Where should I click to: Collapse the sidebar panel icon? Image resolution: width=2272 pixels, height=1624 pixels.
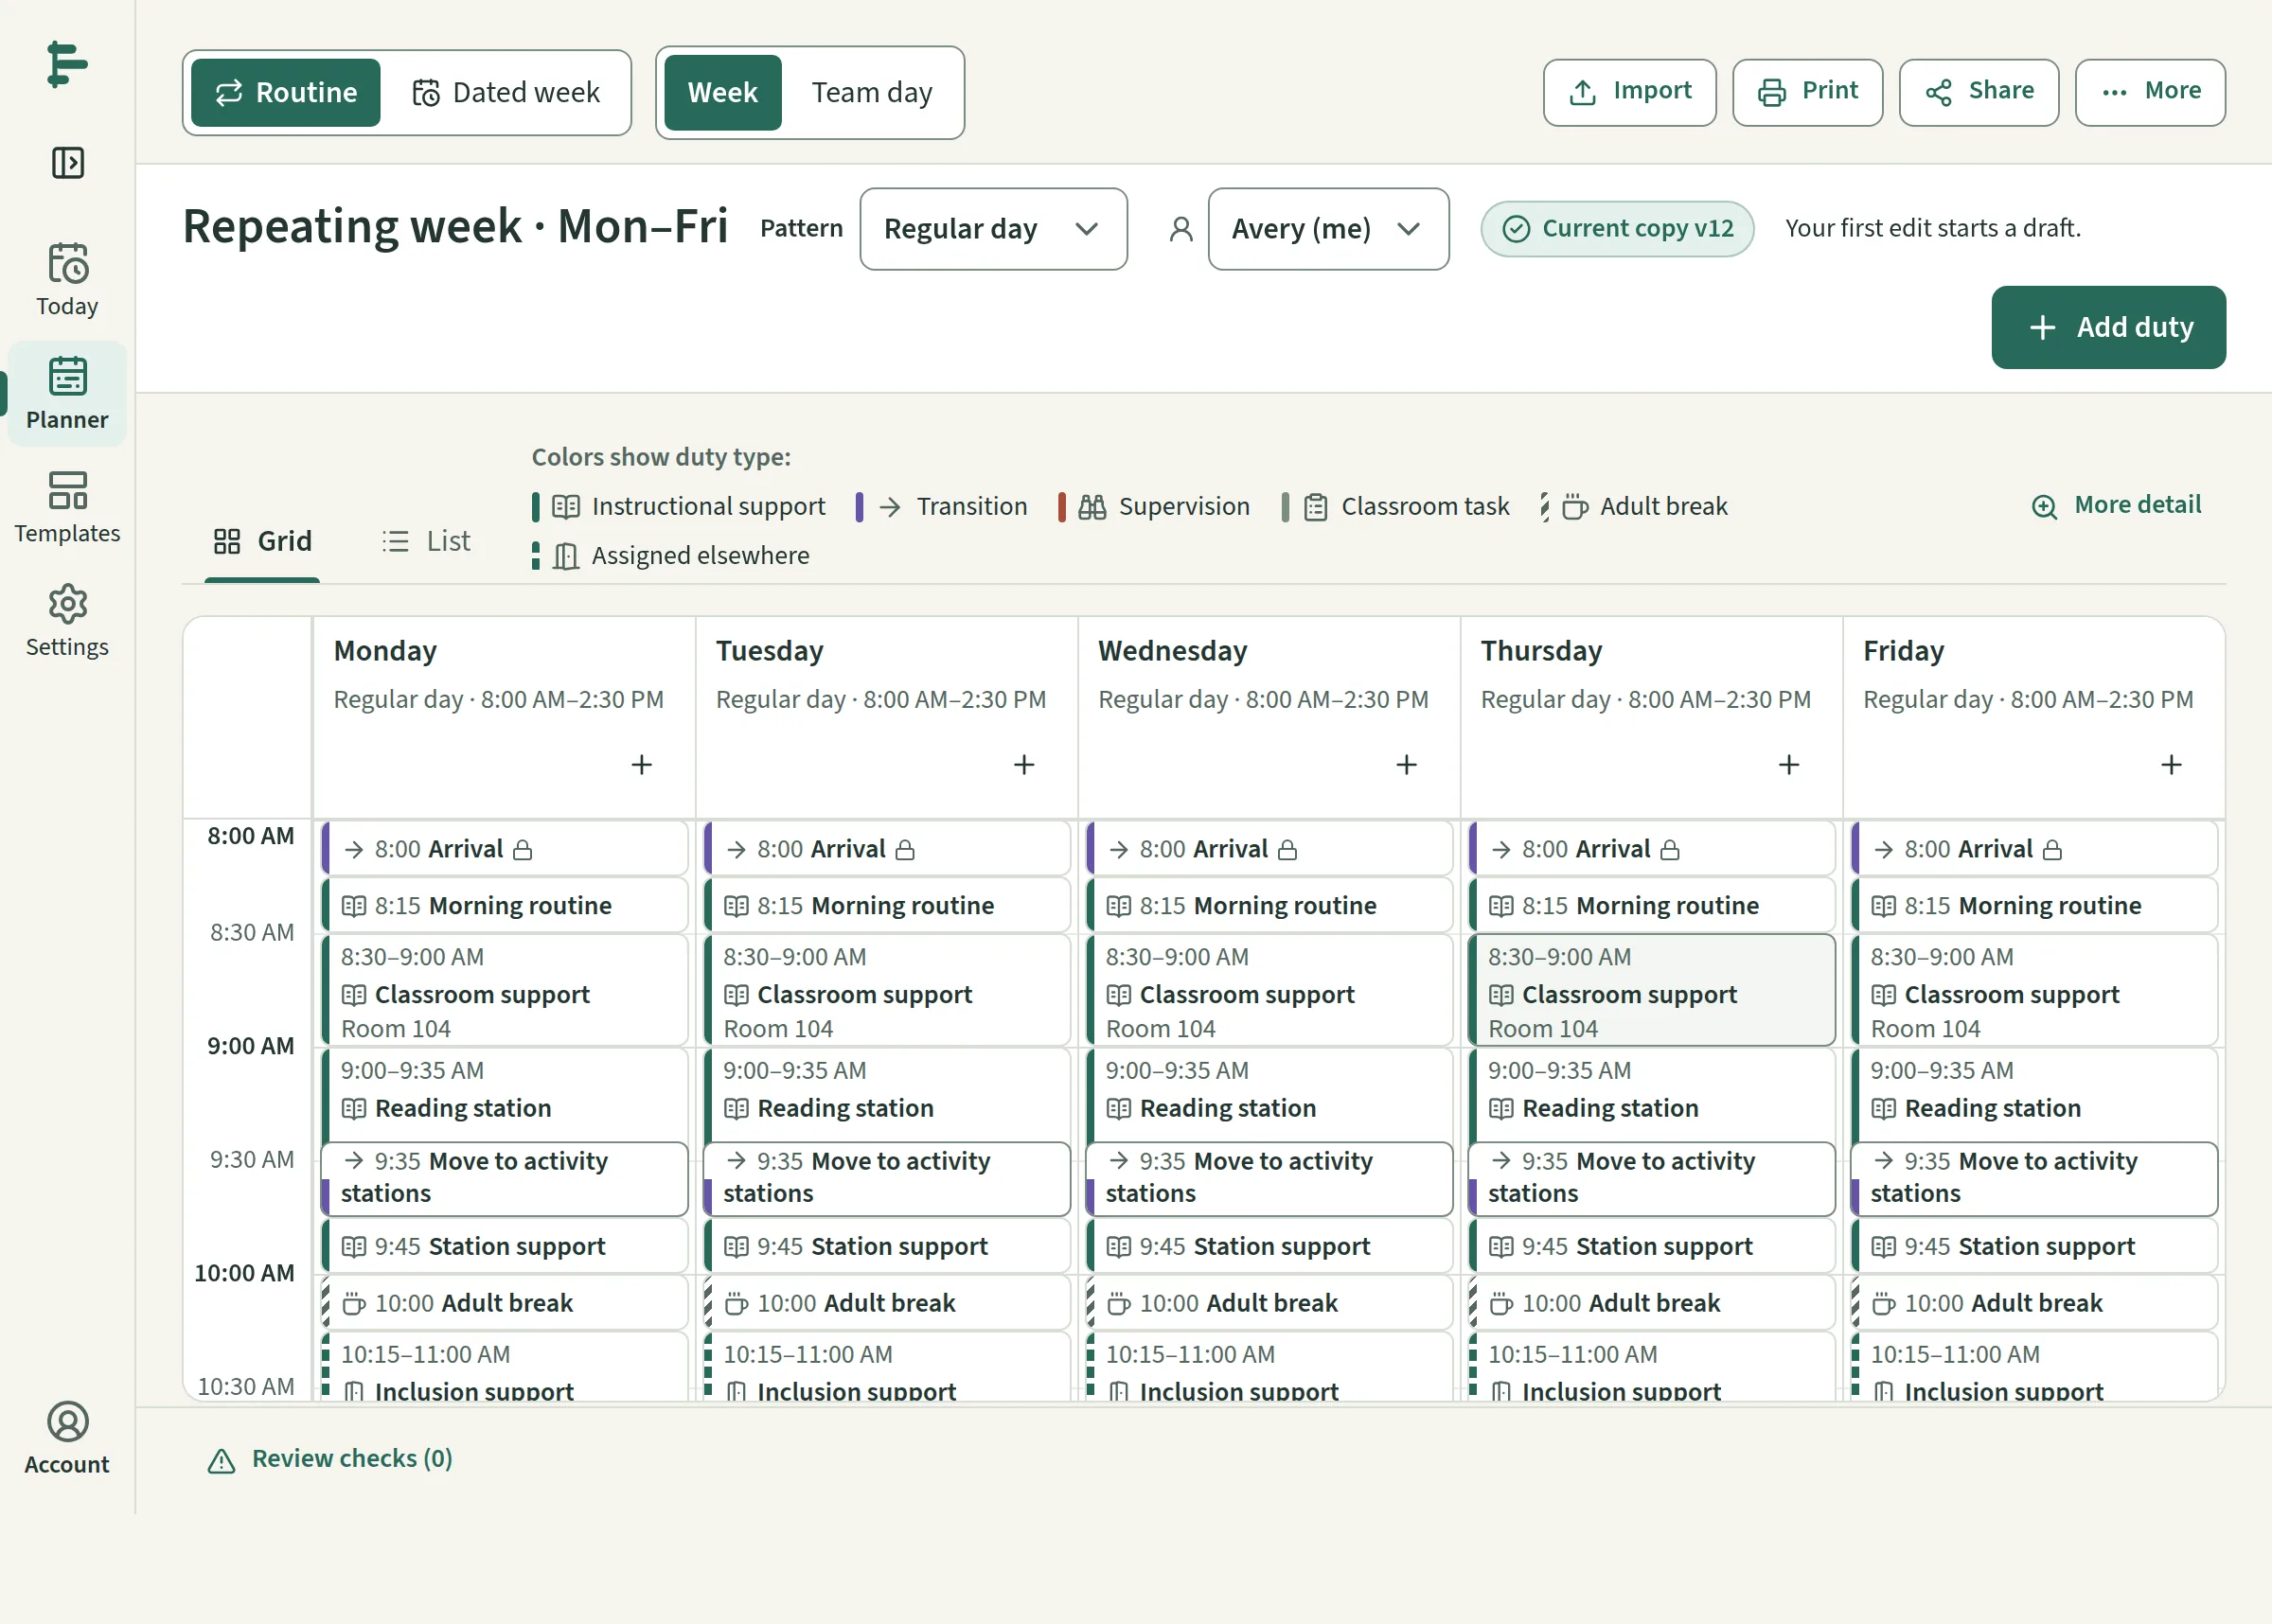[67, 162]
